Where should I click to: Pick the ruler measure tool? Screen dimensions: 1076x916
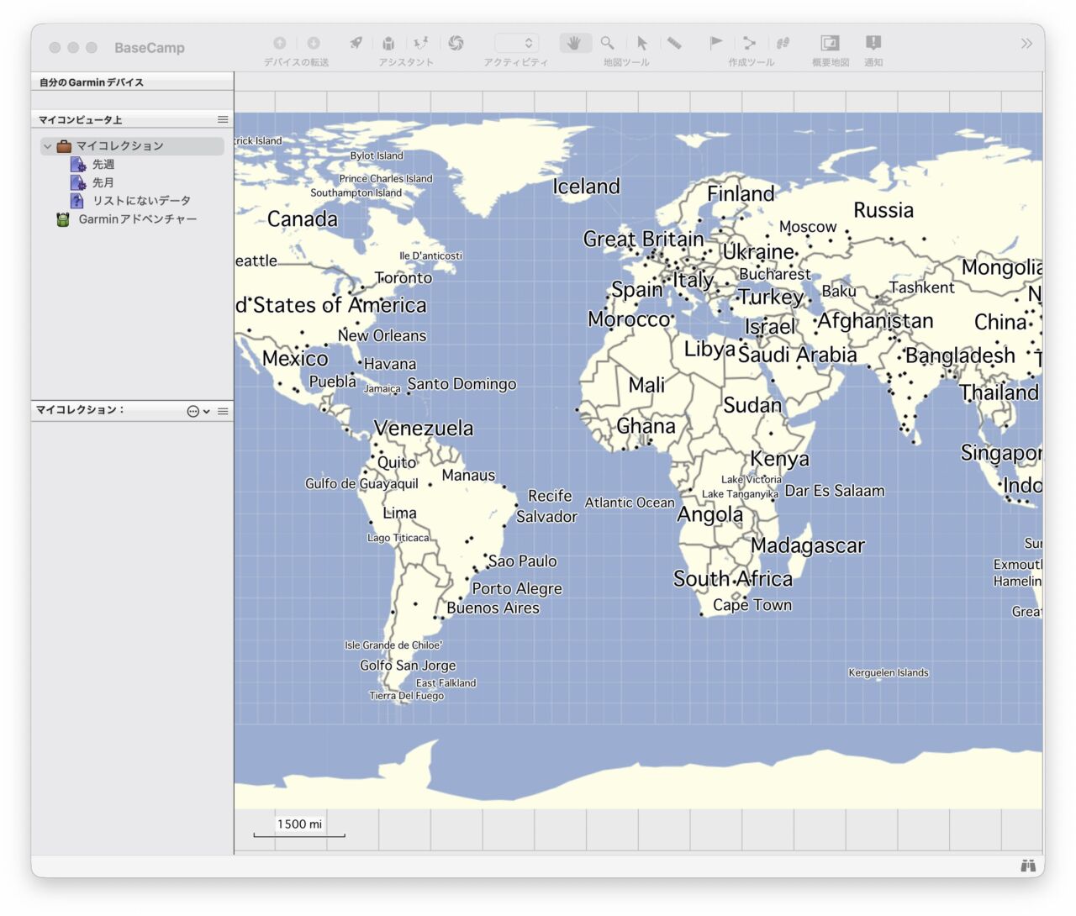(x=674, y=43)
